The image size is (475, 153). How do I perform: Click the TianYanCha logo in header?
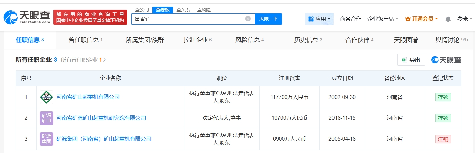[27, 17]
